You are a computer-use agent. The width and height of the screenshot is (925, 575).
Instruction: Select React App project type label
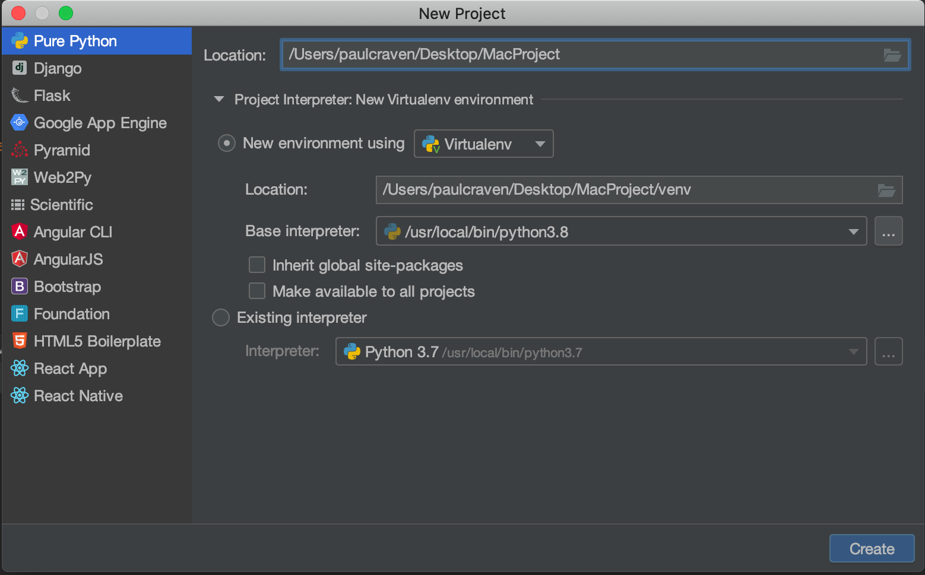(70, 368)
